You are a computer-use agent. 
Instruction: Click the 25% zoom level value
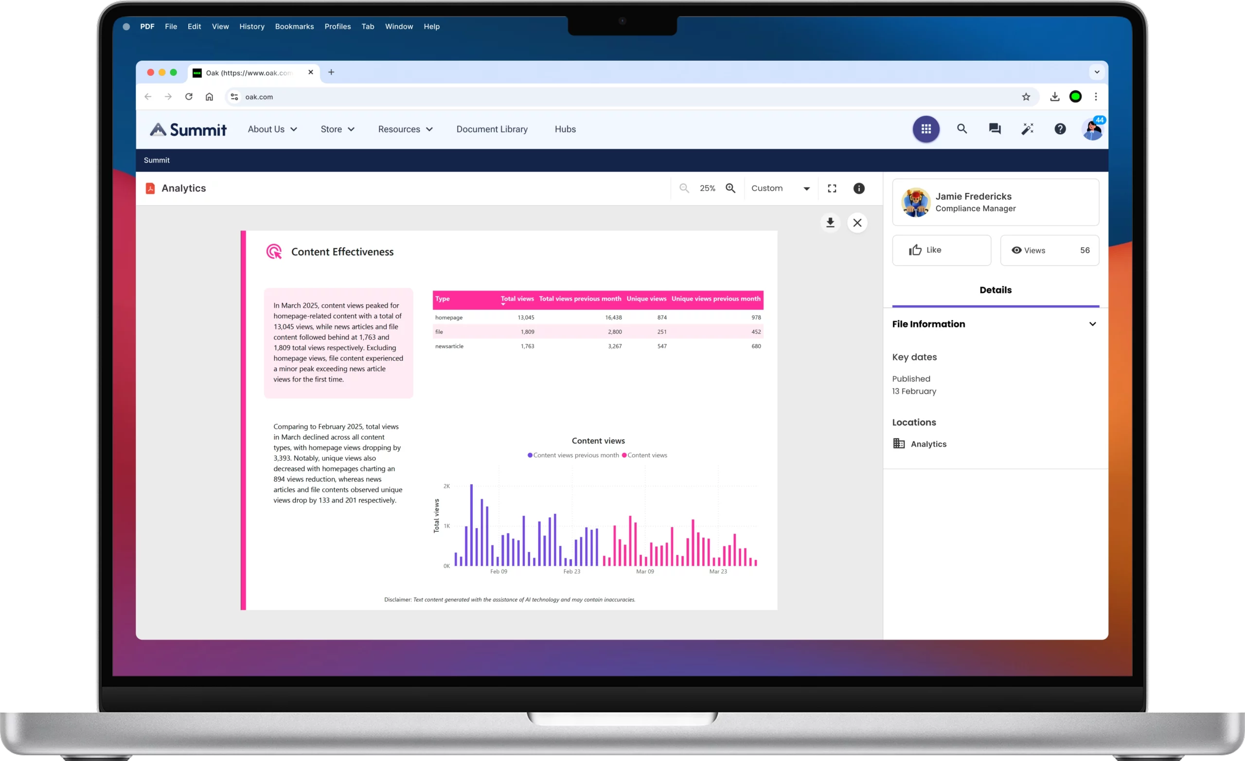point(708,188)
